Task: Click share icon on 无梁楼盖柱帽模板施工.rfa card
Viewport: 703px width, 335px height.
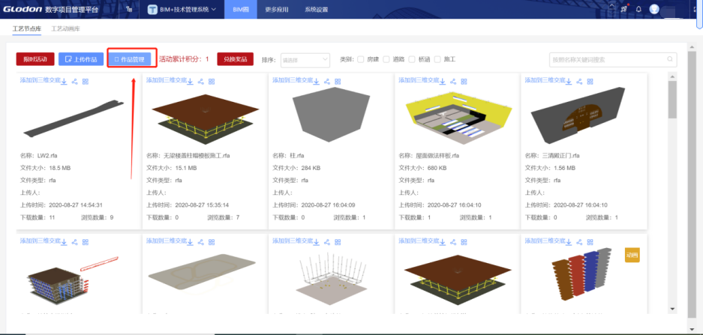Action: click(x=201, y=82)
